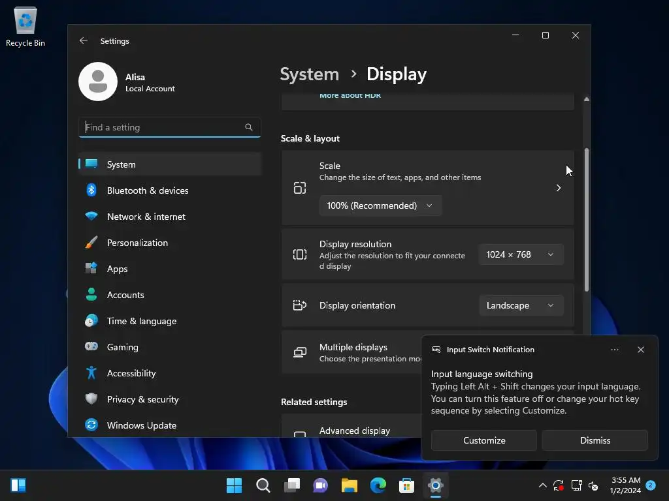This screenshot has width=669, height=501.
Task: Click the sync status tray icon
Action: click(559, 485)
